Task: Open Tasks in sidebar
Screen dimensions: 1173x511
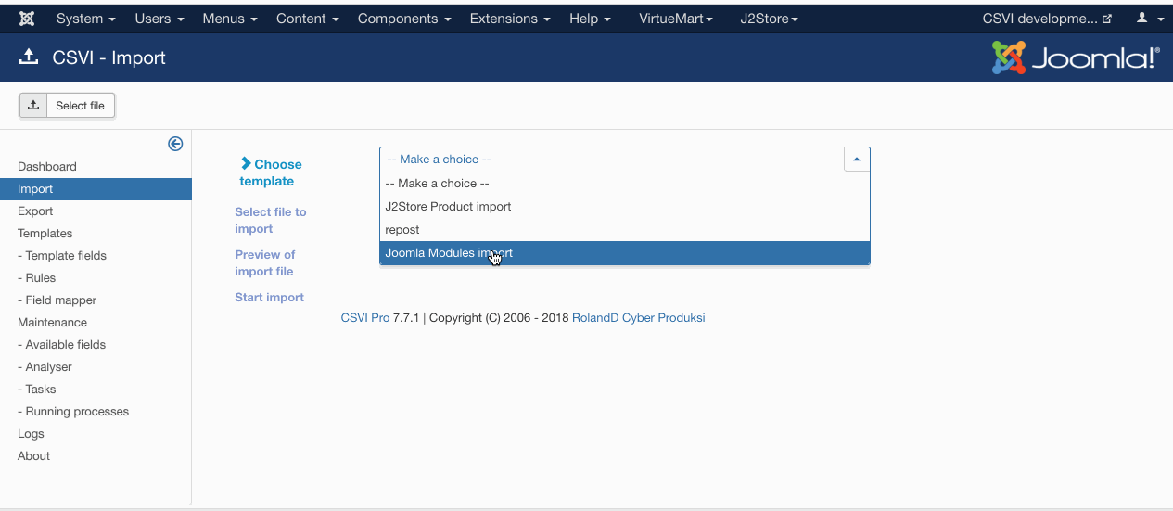Action: click(x=37, y=390)
